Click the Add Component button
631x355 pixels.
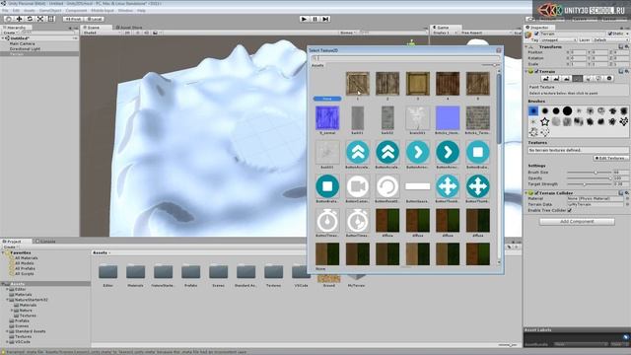577,221
